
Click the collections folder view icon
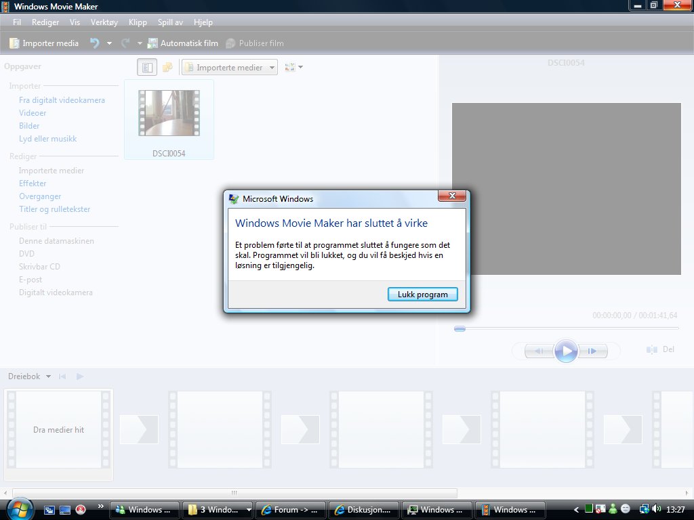click(167, 67)
